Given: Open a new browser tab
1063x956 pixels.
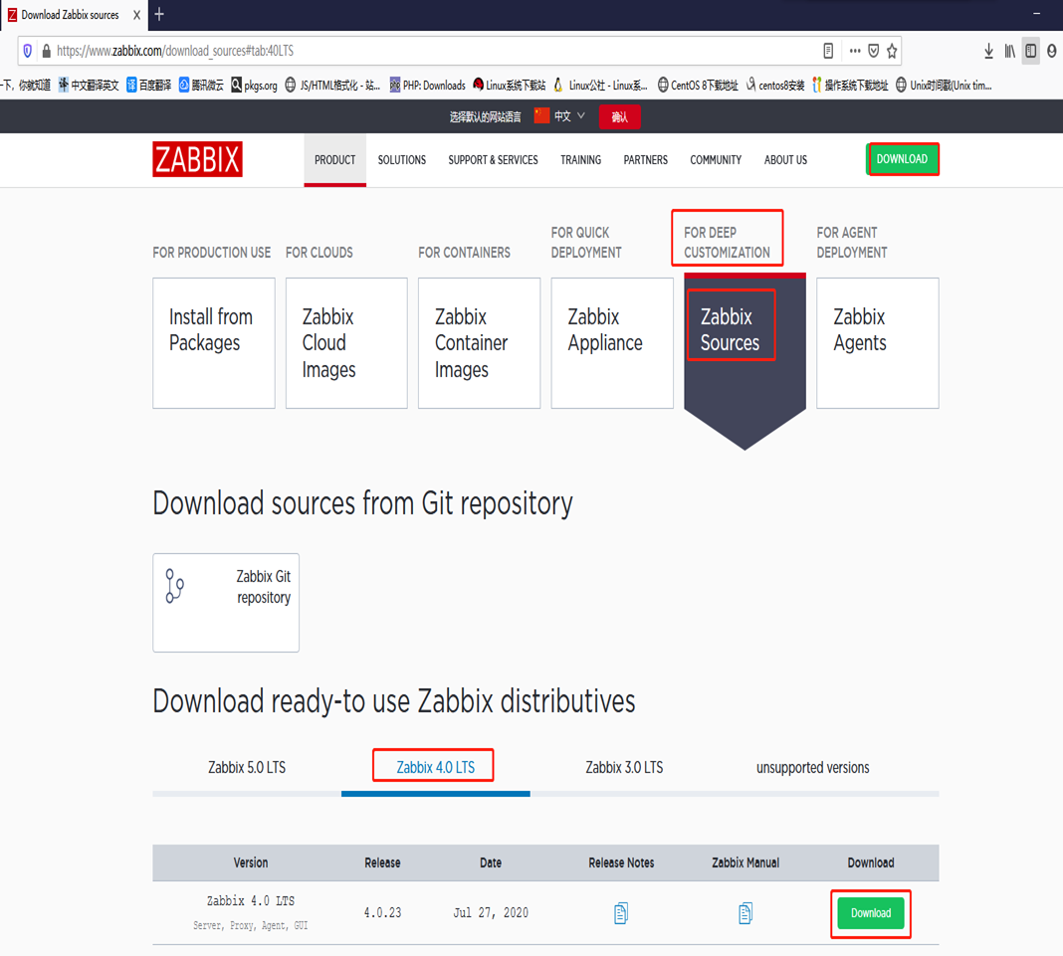Looking at the screenshot, I should [x=159, y=14].
